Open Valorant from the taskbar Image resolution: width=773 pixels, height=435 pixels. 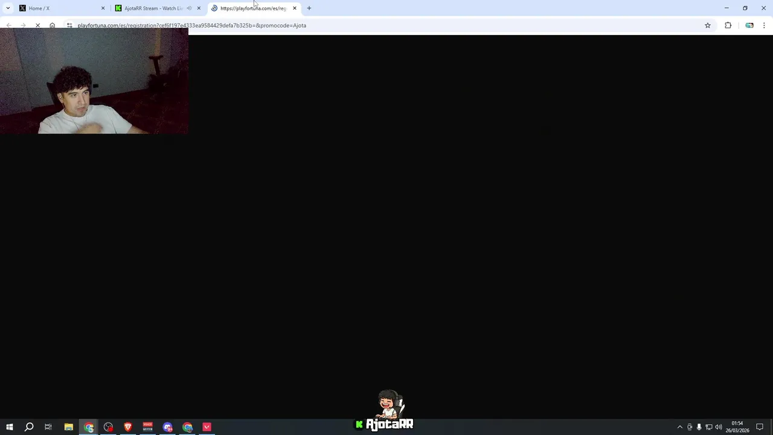(x=207, y=427)
